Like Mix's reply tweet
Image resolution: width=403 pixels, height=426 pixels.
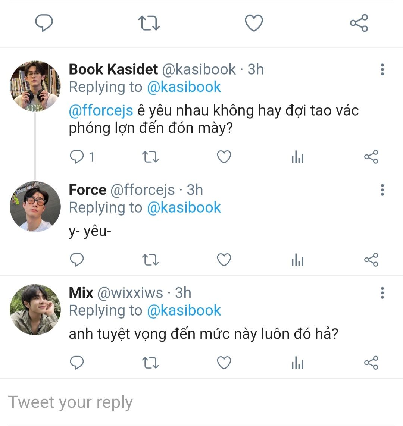[224, 363]
